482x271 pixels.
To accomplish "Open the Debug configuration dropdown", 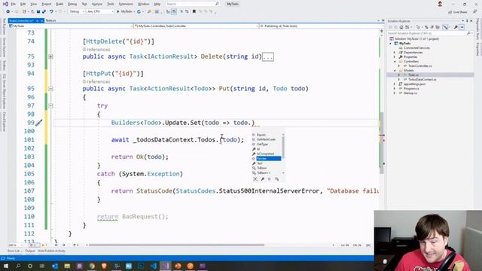I will (77, 12).
